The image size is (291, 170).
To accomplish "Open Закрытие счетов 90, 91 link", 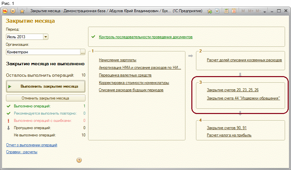I will coord(227,128).
